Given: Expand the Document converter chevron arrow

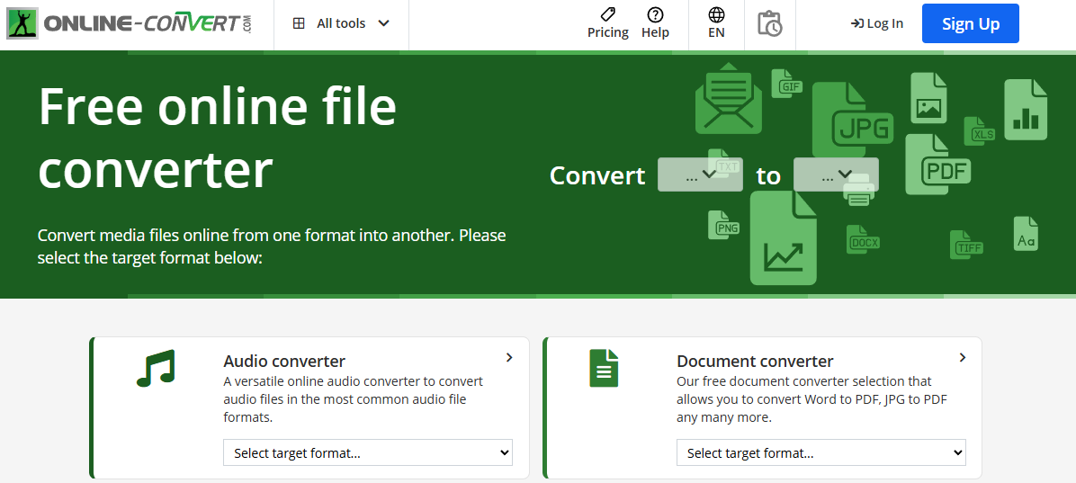Looking at the screenshot, I should coord(962,358).
